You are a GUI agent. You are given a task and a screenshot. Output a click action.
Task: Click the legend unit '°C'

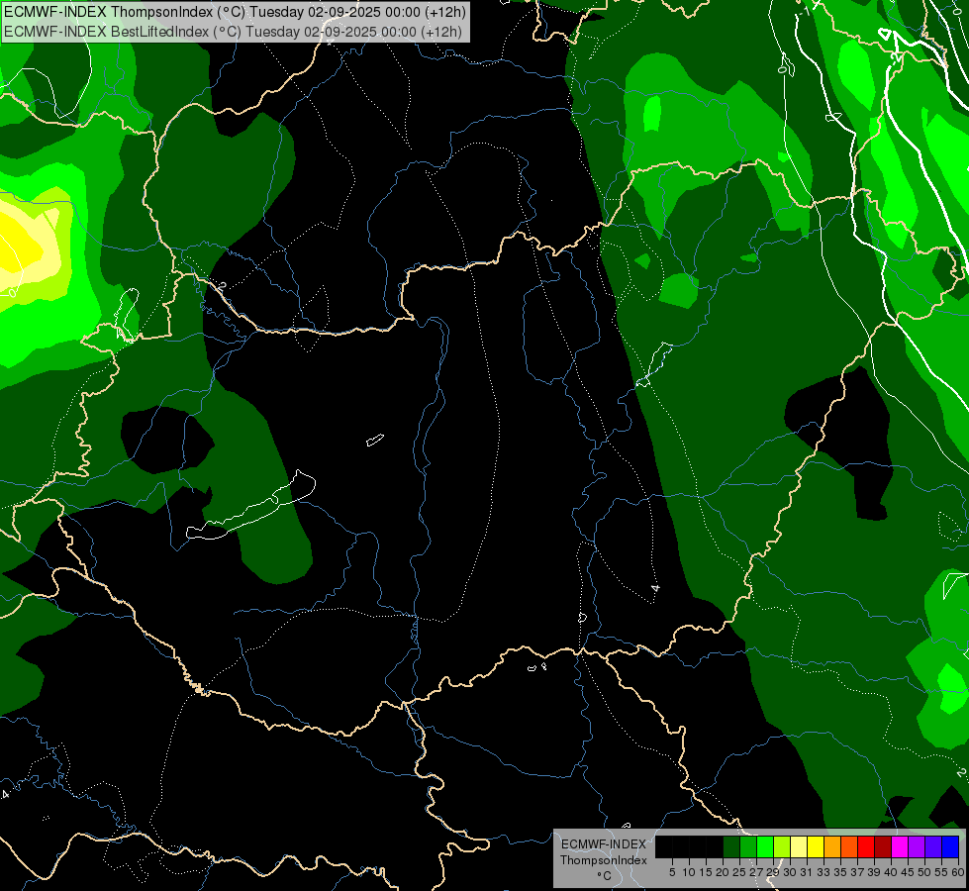point(604,875)
